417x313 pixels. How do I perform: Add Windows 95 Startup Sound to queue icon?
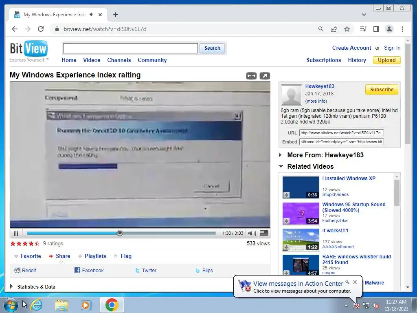286,221
